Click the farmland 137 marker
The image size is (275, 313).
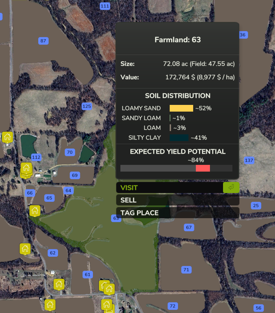pos(249,160)
